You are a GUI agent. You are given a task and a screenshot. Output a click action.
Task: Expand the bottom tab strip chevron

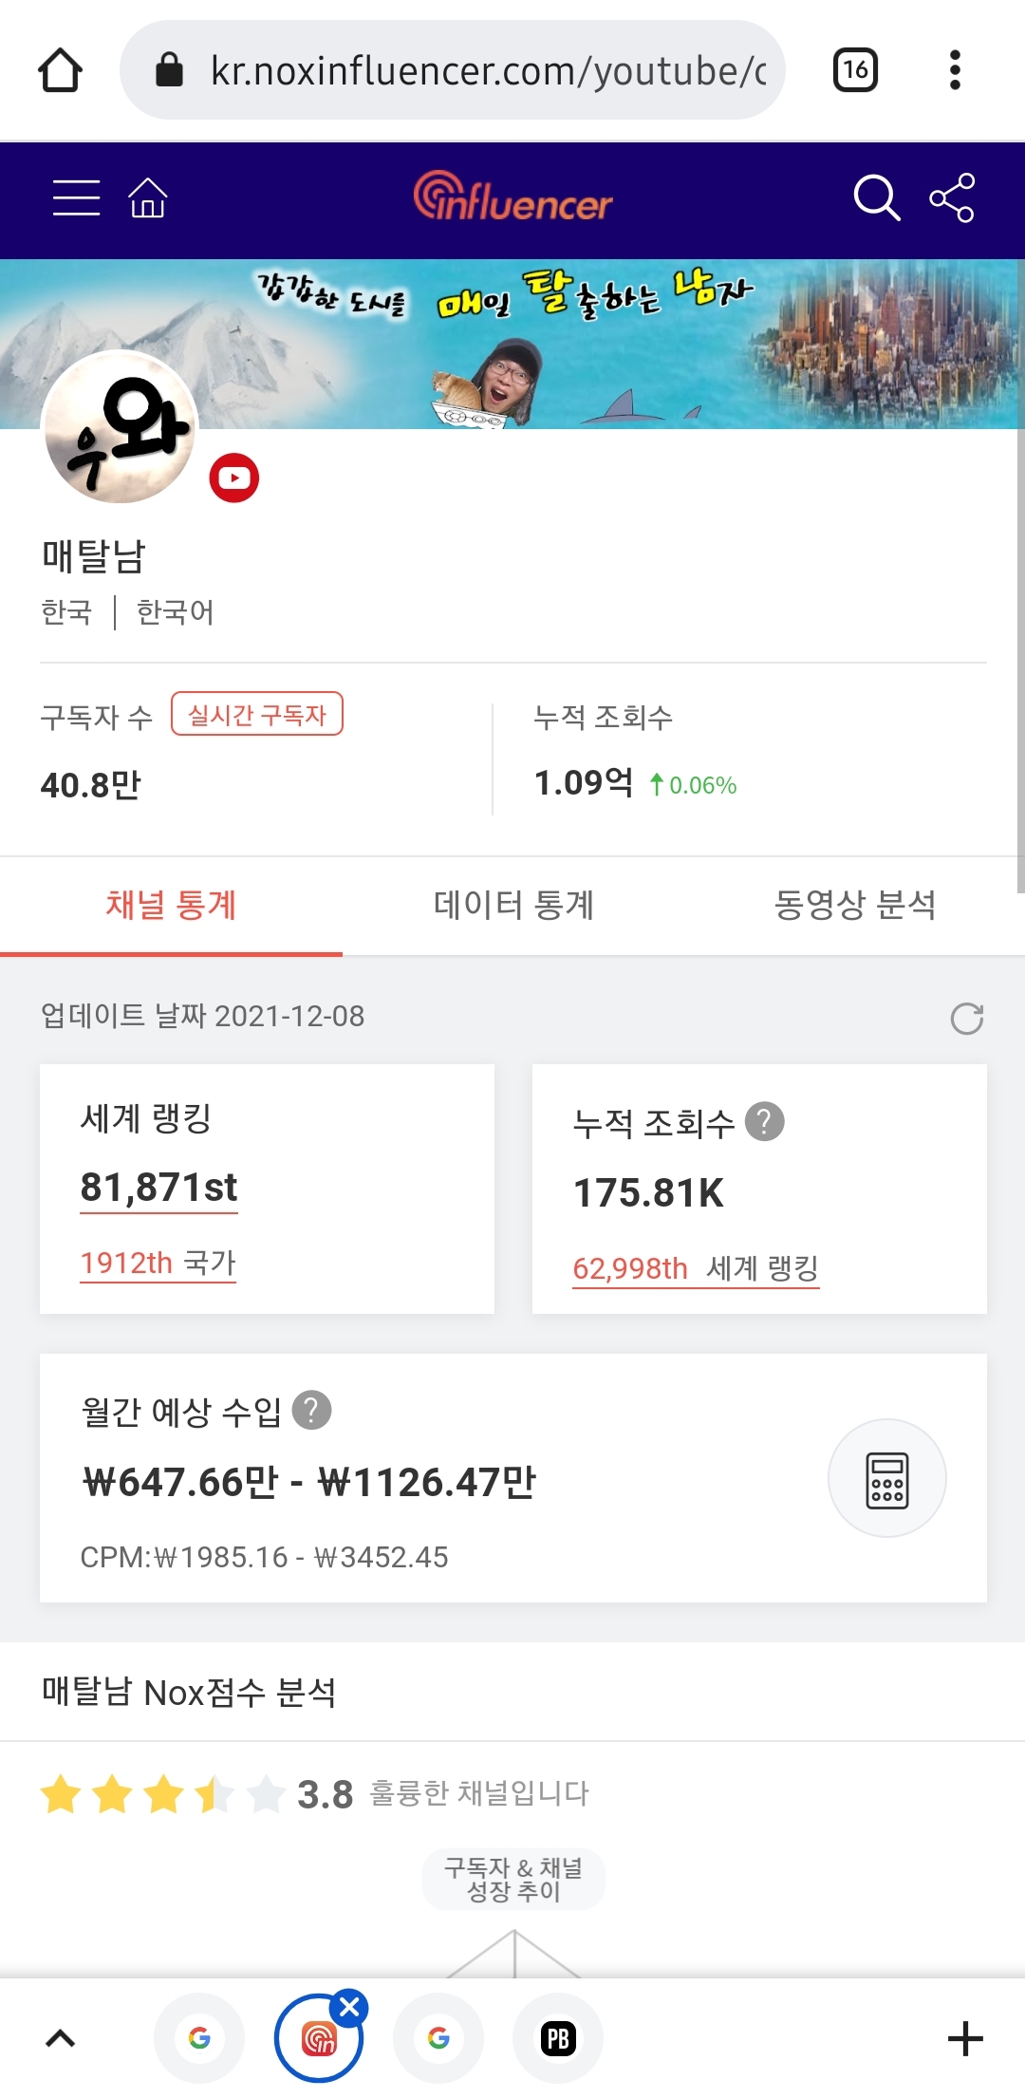61,2038
